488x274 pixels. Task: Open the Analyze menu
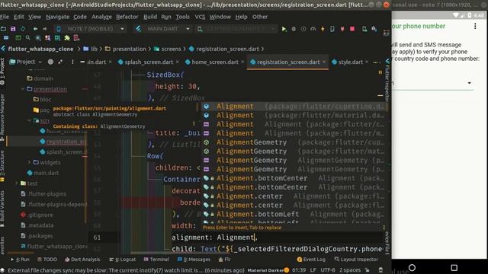click(101, 17)
